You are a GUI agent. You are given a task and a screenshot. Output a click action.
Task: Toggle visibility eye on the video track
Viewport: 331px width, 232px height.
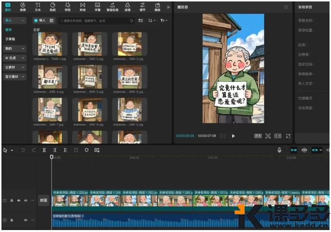coord(19,200)
